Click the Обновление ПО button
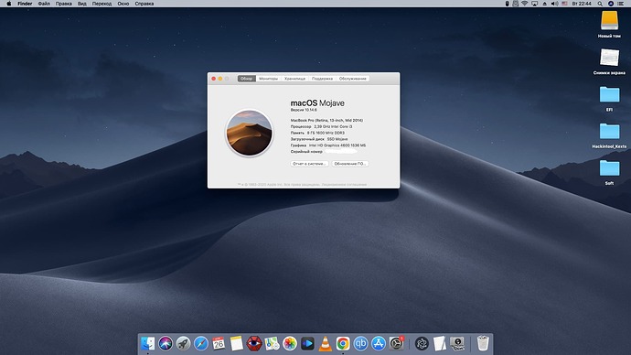The image size is (631, 355). point(350,164)
